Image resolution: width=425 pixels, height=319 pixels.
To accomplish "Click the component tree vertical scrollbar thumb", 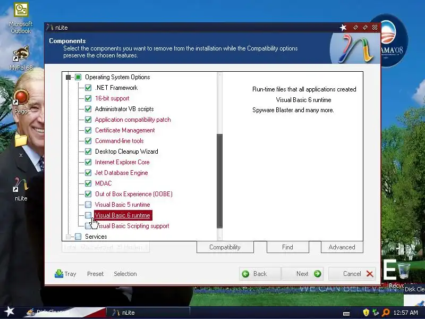I will pyautogui.click(x=219, y=181).
